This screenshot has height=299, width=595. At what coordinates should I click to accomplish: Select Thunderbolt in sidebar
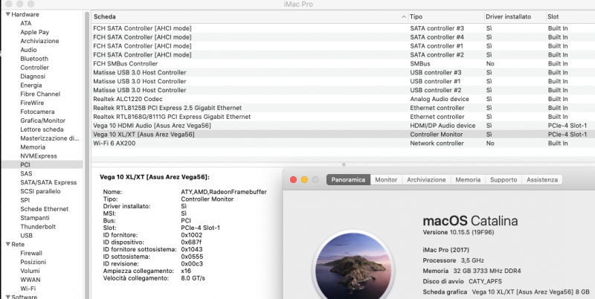pos(38,227)
